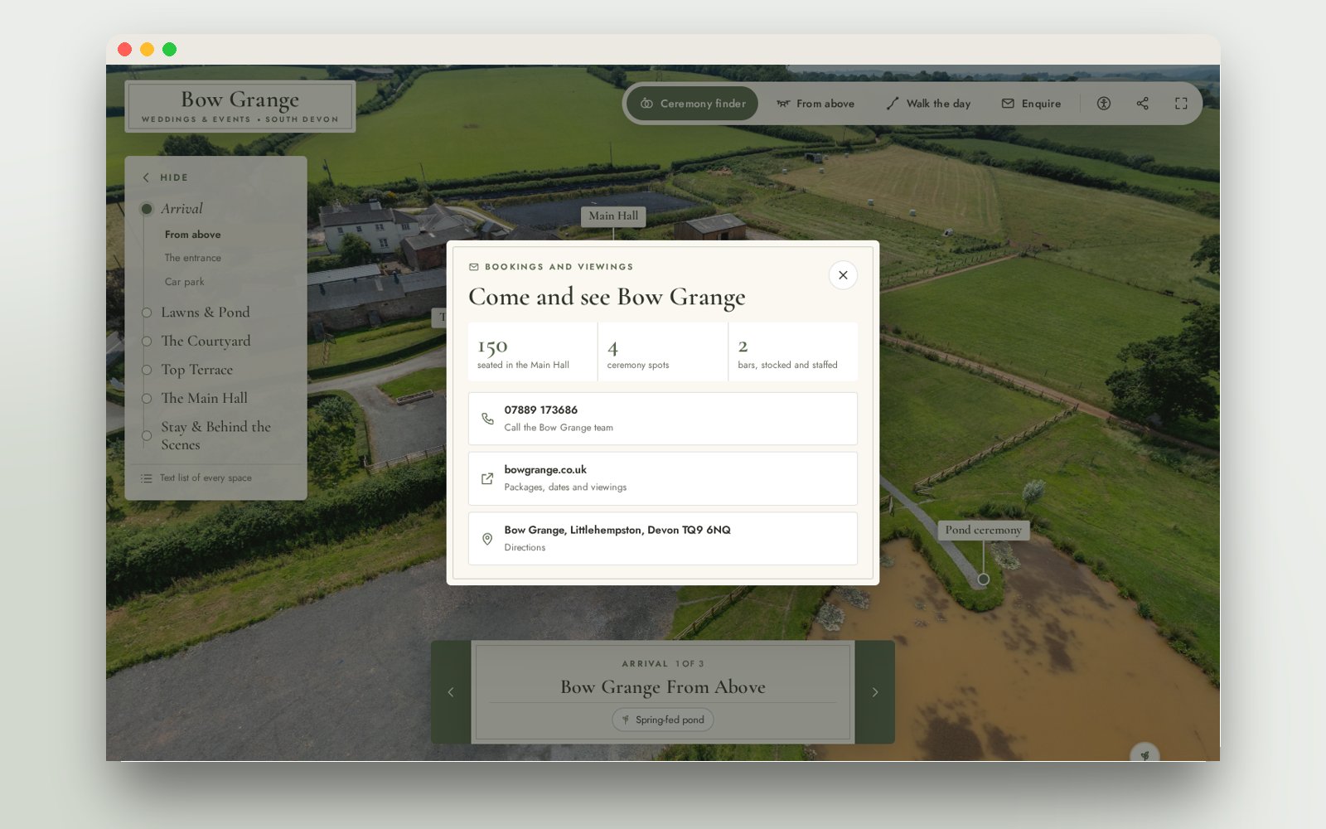The image size is (1326, 829).
Task: Select the Pond ceremony hotspot marker dot
Action: coord(983,579)
